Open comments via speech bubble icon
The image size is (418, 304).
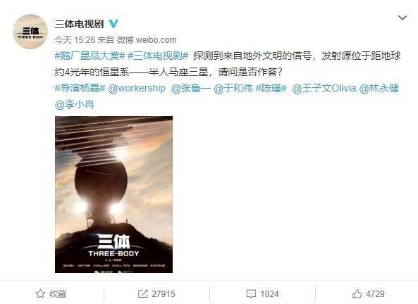(x=251, y=294)
